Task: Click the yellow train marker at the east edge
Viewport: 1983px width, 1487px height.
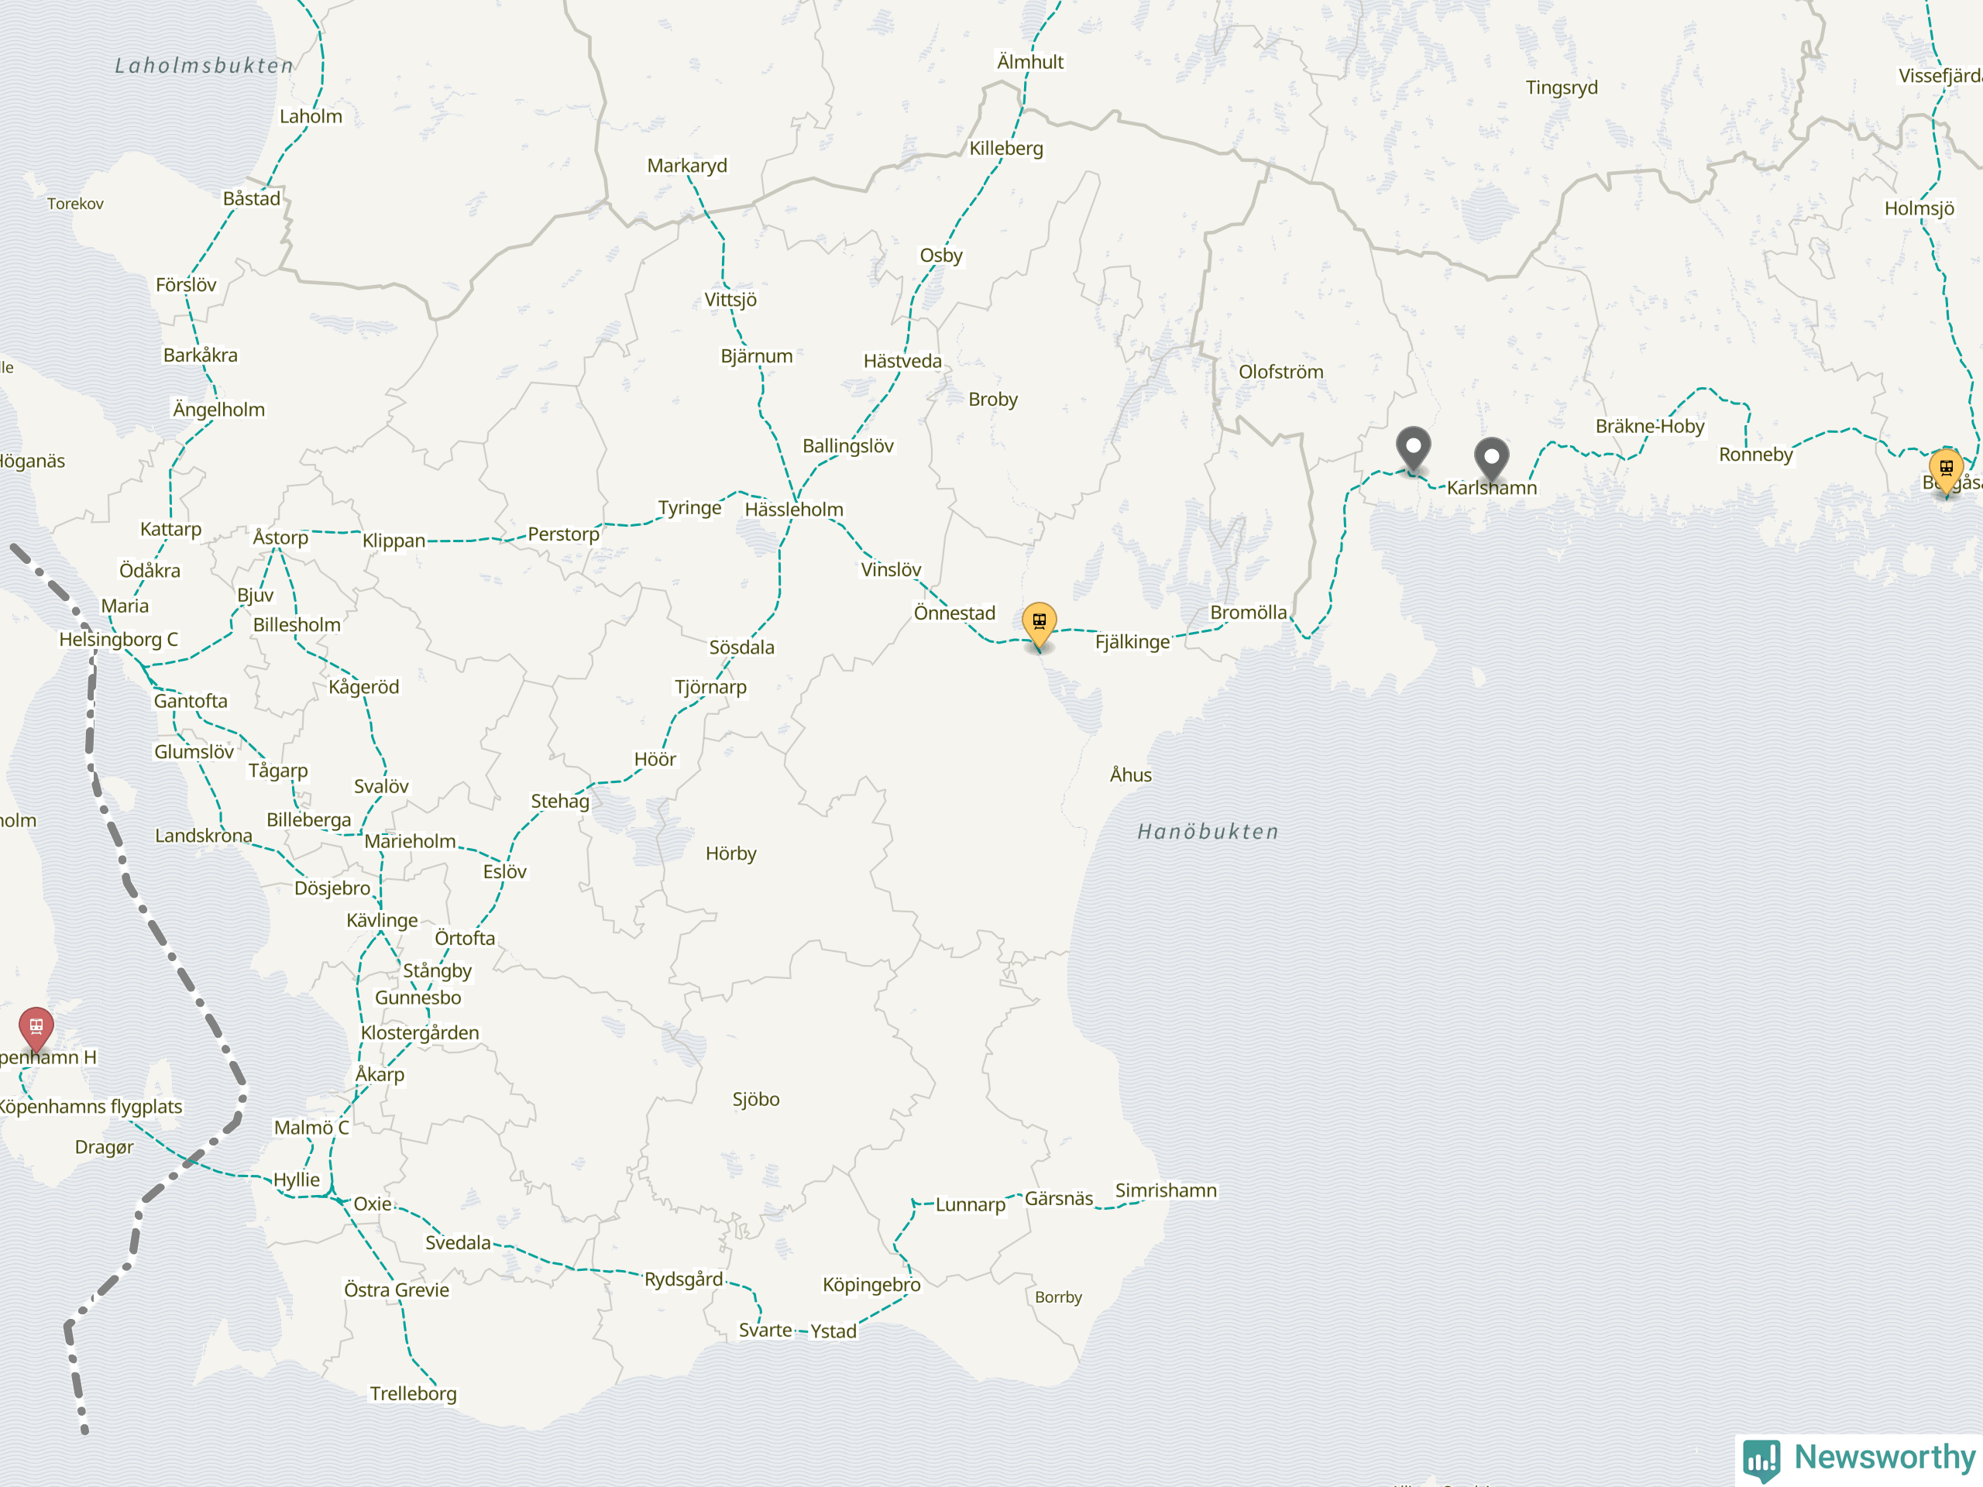Action: 1947,471
